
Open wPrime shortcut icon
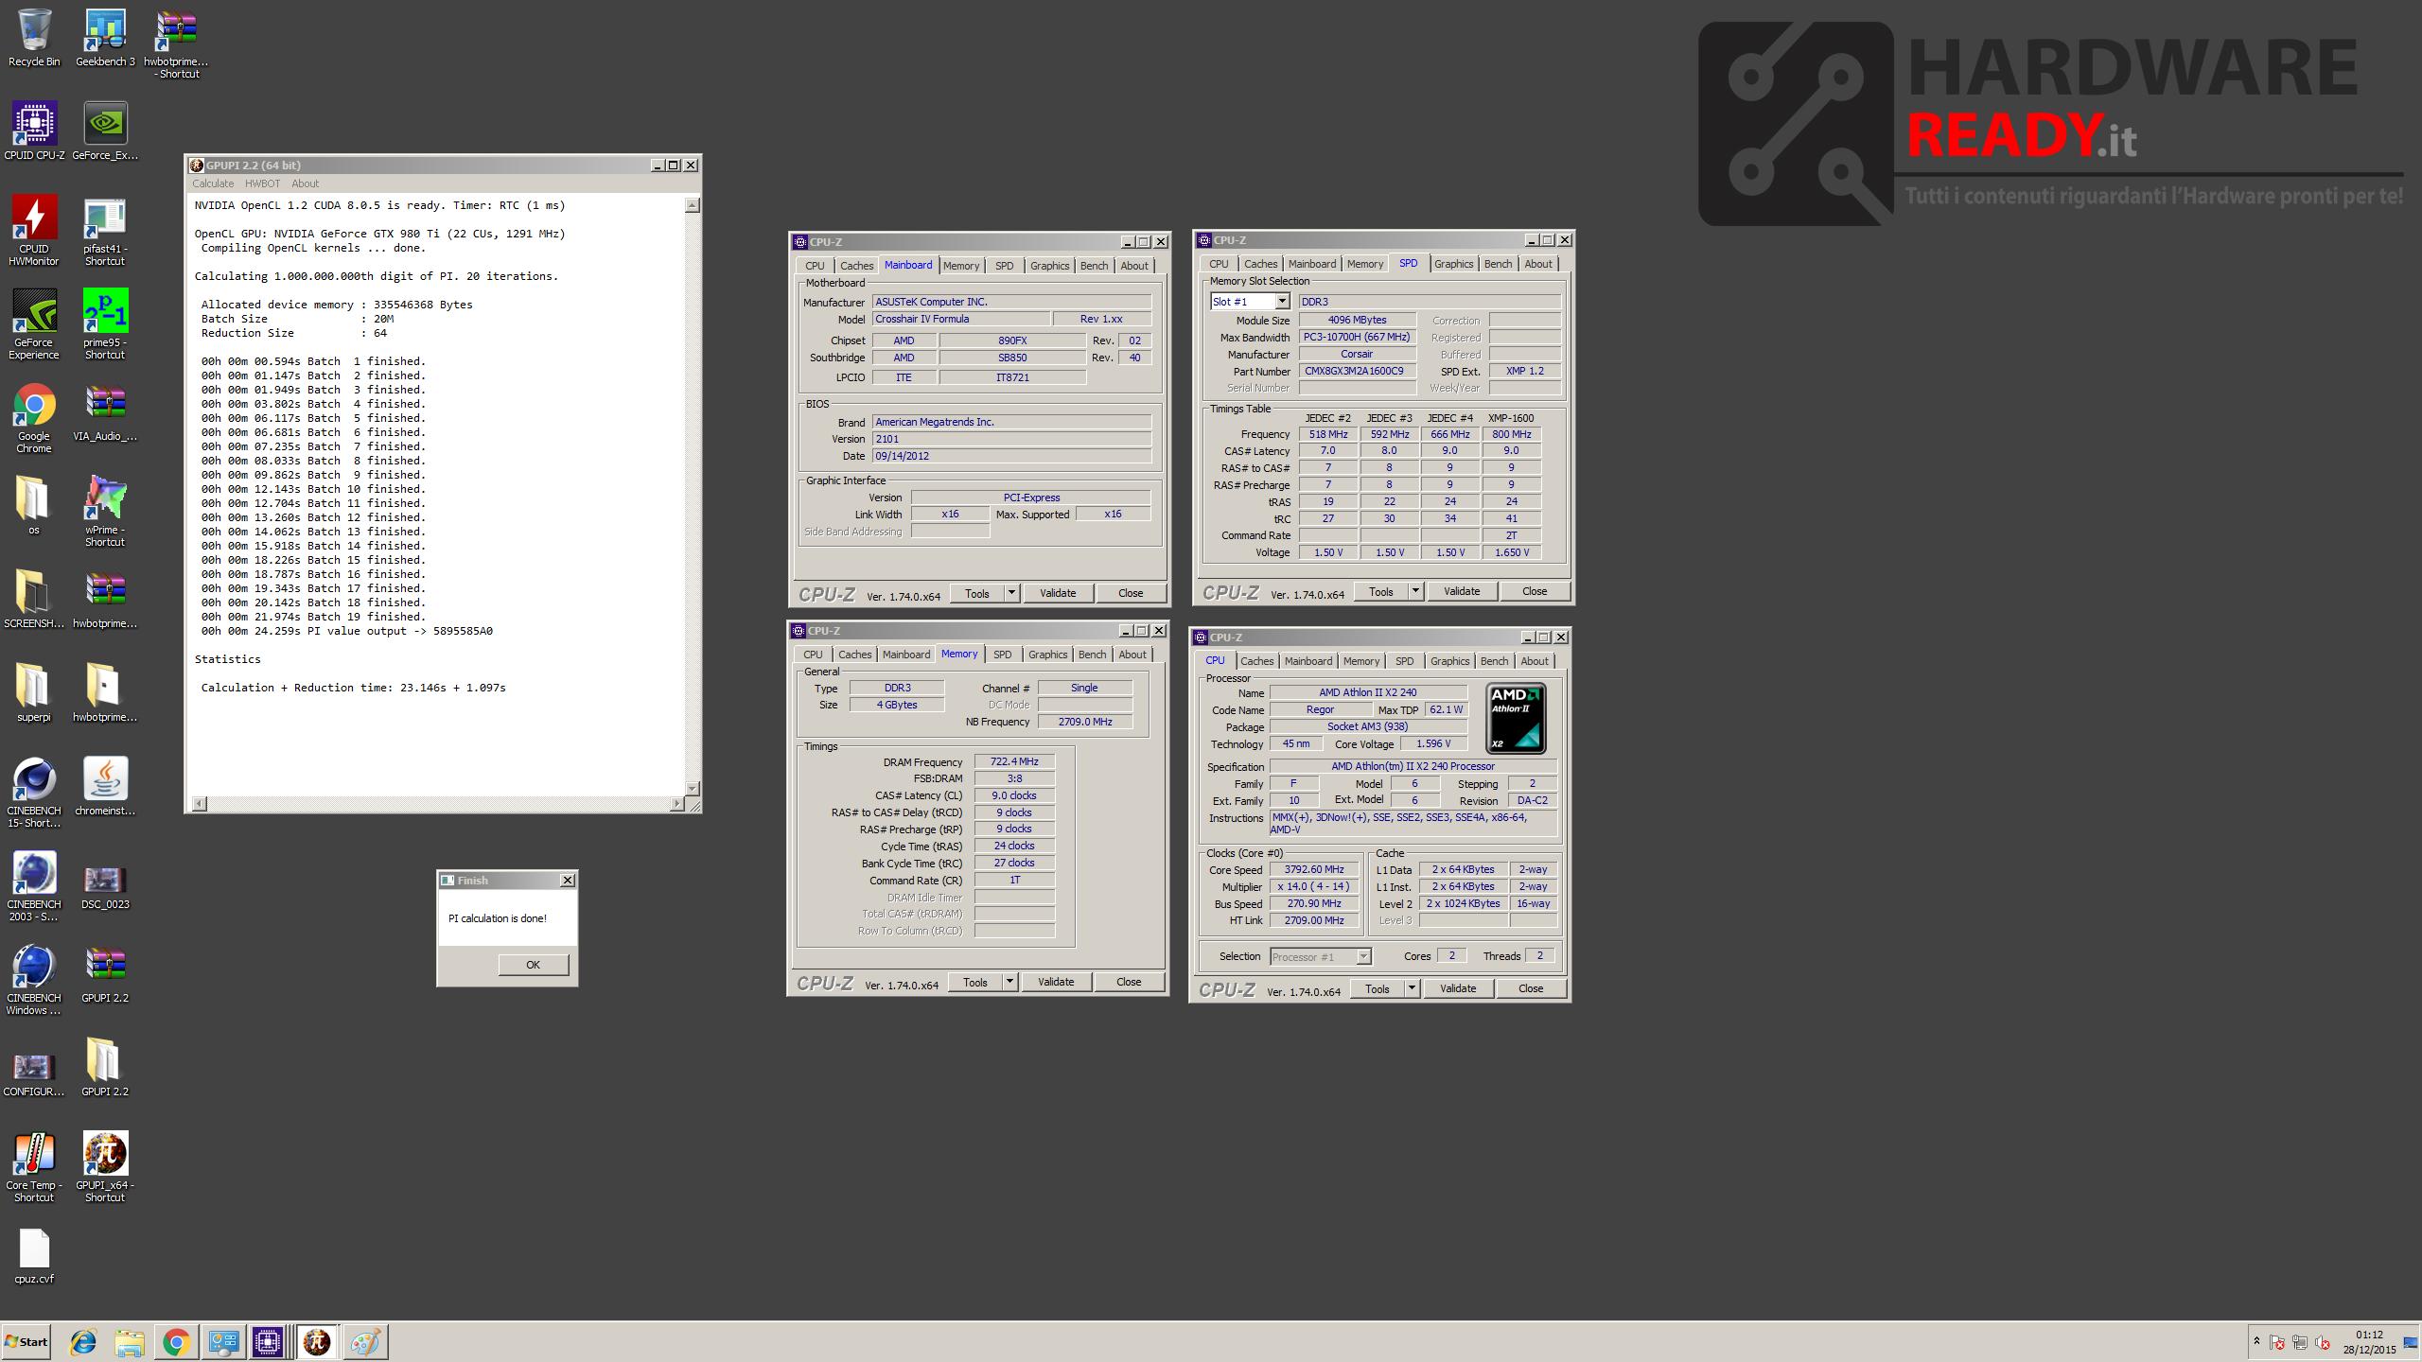tap(105, 512)
